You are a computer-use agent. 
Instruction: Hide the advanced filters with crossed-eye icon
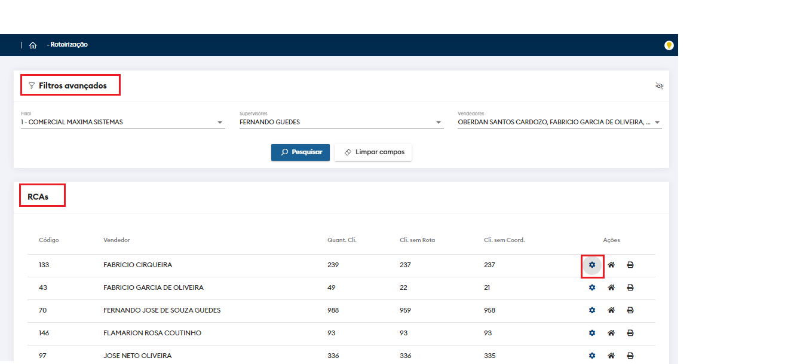pyautogui.click(x=660, y=86)
